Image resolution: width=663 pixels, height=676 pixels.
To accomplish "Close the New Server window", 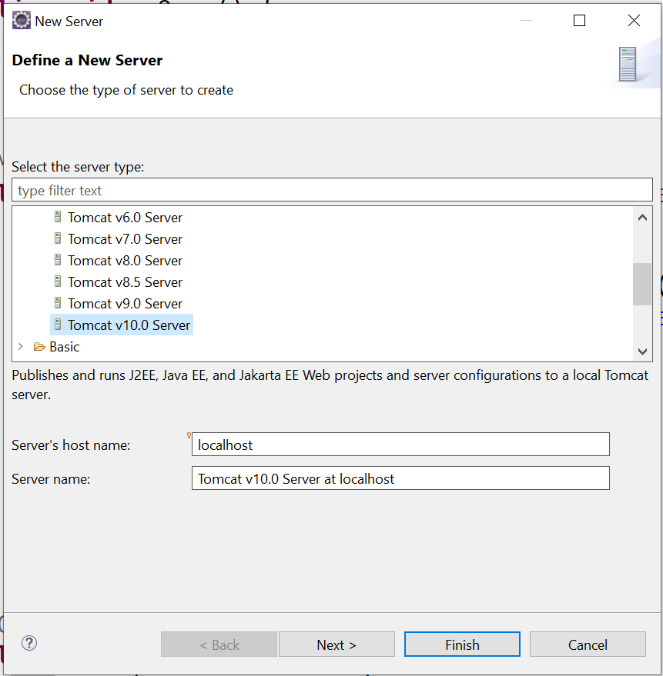I will 634,20.
